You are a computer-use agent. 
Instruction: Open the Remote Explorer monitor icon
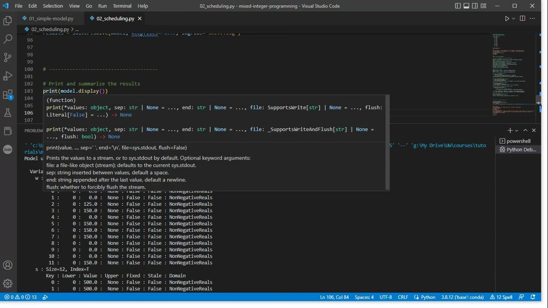(x=8, y=131)
